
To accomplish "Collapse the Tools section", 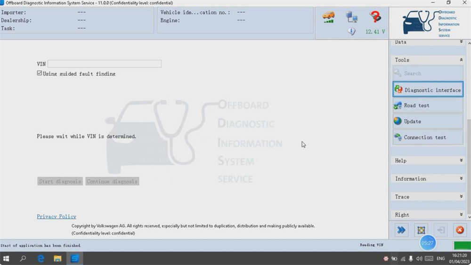I will (x=428, y=60).
